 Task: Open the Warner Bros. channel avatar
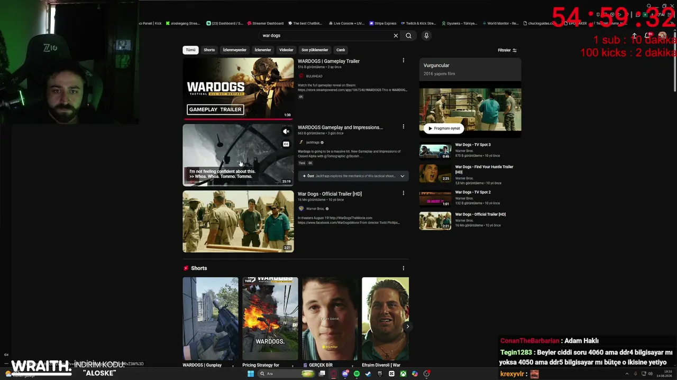pos(301,208)
